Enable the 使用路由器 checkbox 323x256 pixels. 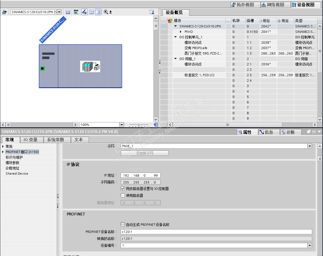(123, 195)
